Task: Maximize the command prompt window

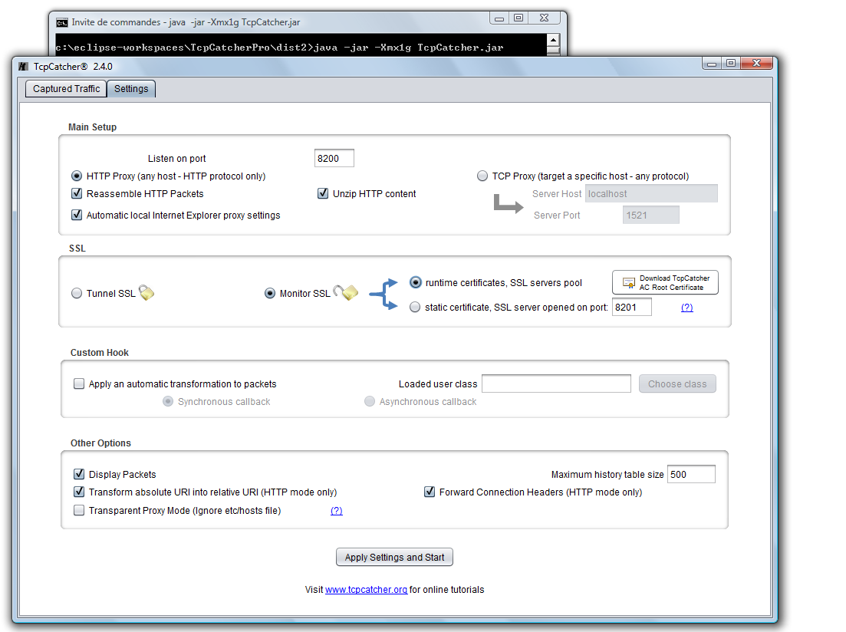Action: [518, 18]
